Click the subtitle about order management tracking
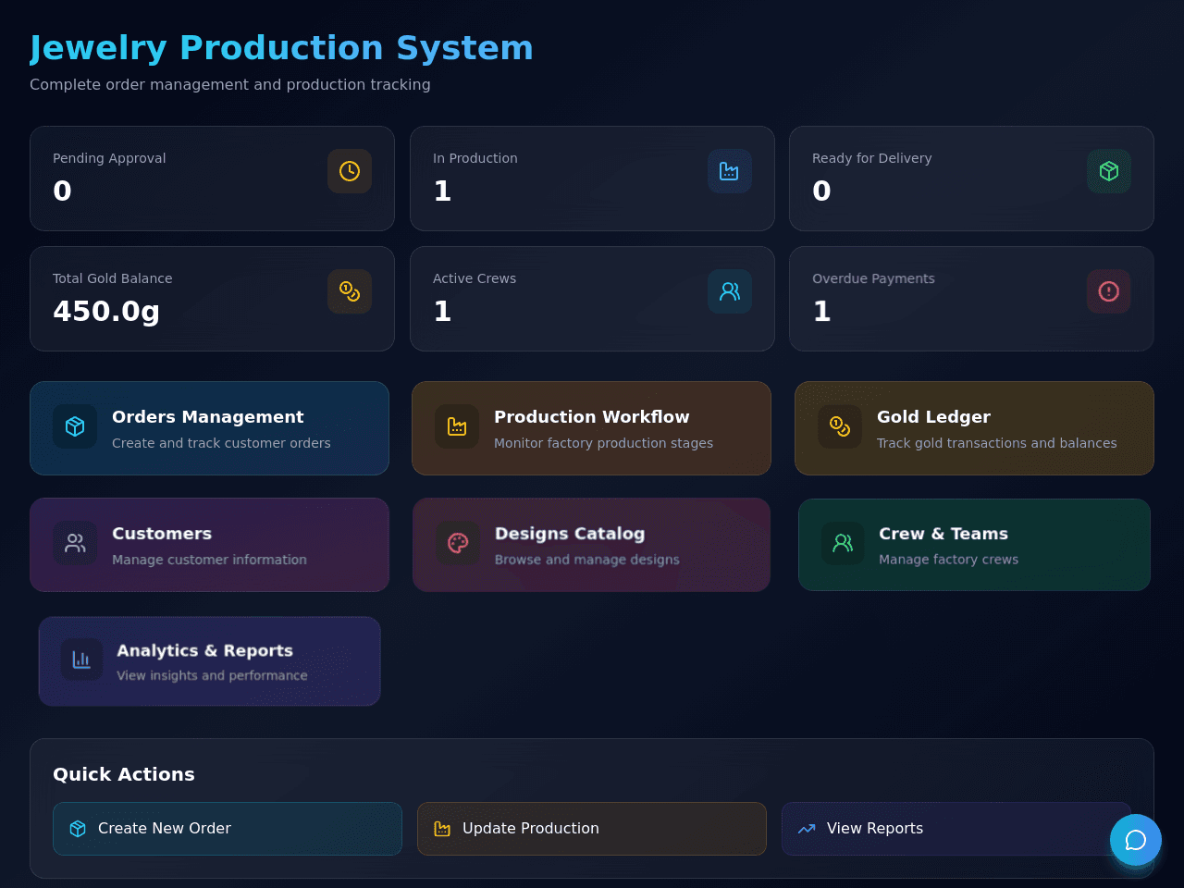This screenshot has width=1184, height=888. click(230, 84)
